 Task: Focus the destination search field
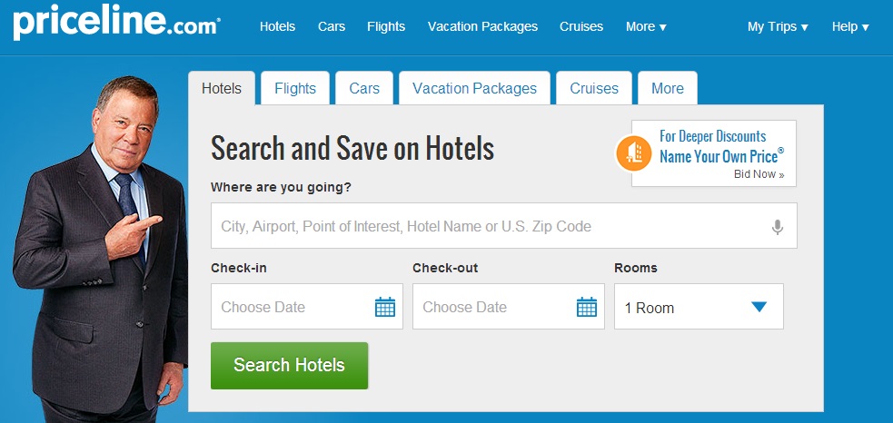(503, 225)
